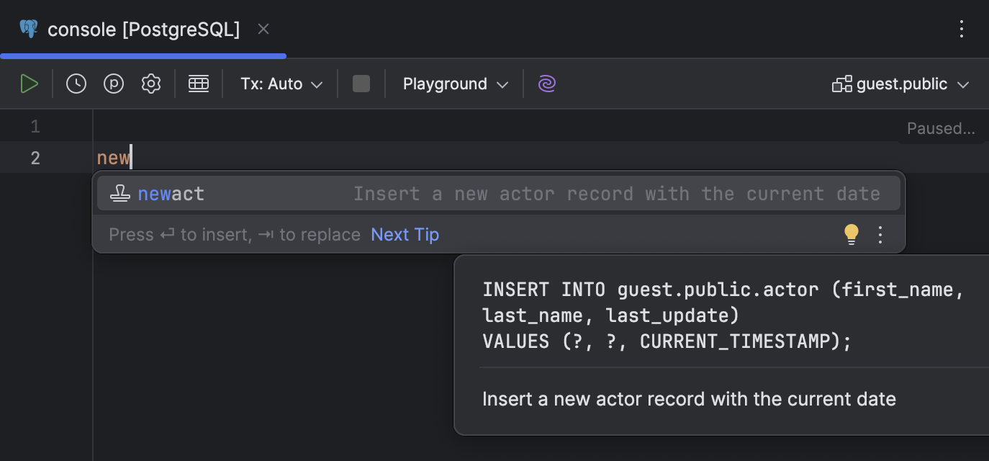Open the top-right kebab menu

coord(962,29)
